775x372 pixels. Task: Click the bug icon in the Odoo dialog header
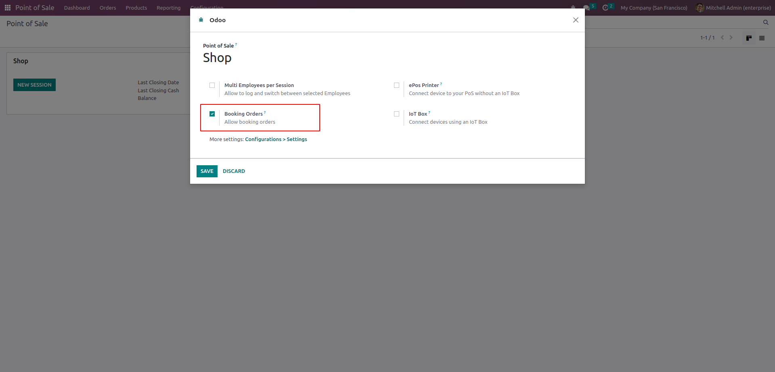[201, 20]
